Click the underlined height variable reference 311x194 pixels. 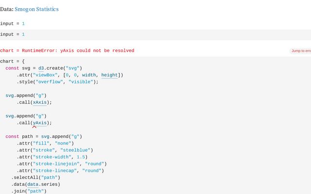(x=109, y=75)
